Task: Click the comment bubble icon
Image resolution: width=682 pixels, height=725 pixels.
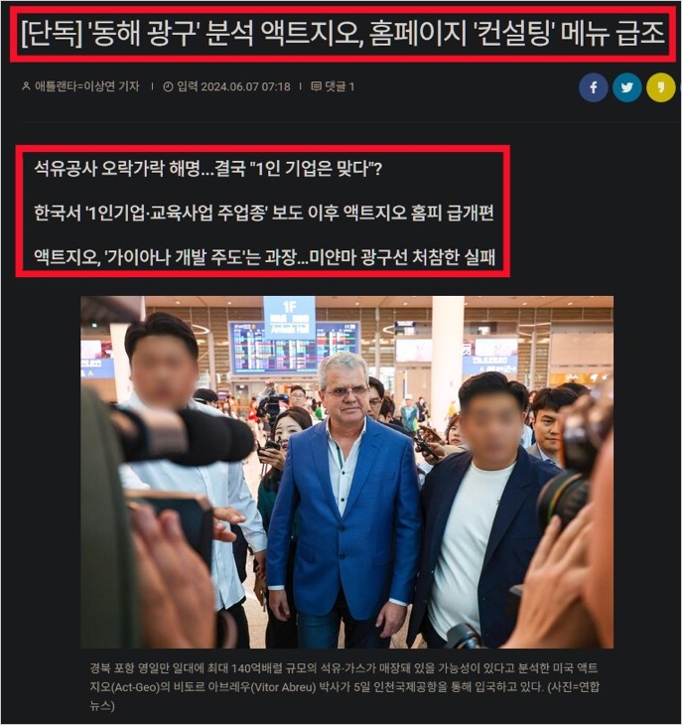Action: pos(316,86)
